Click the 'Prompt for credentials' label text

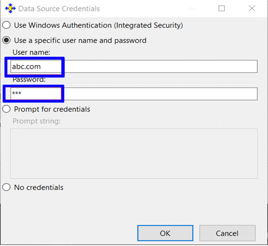click(52, 109)
